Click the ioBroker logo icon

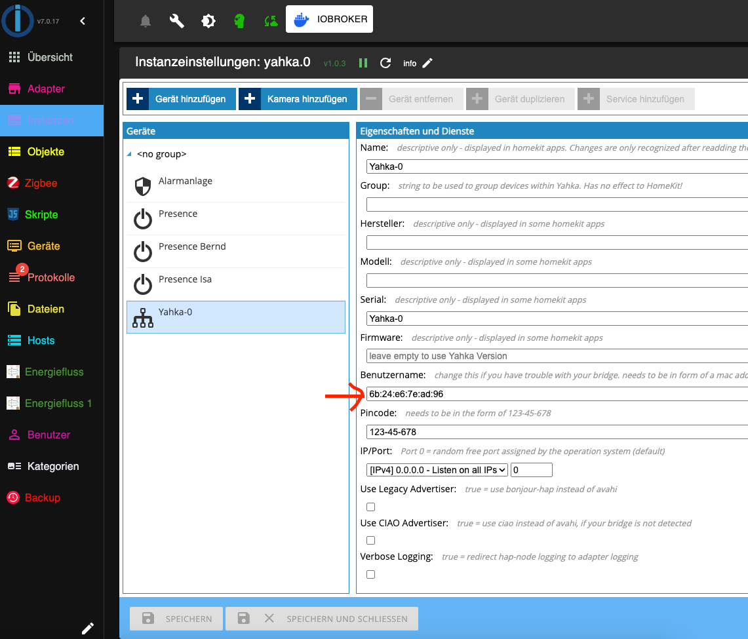18,21
